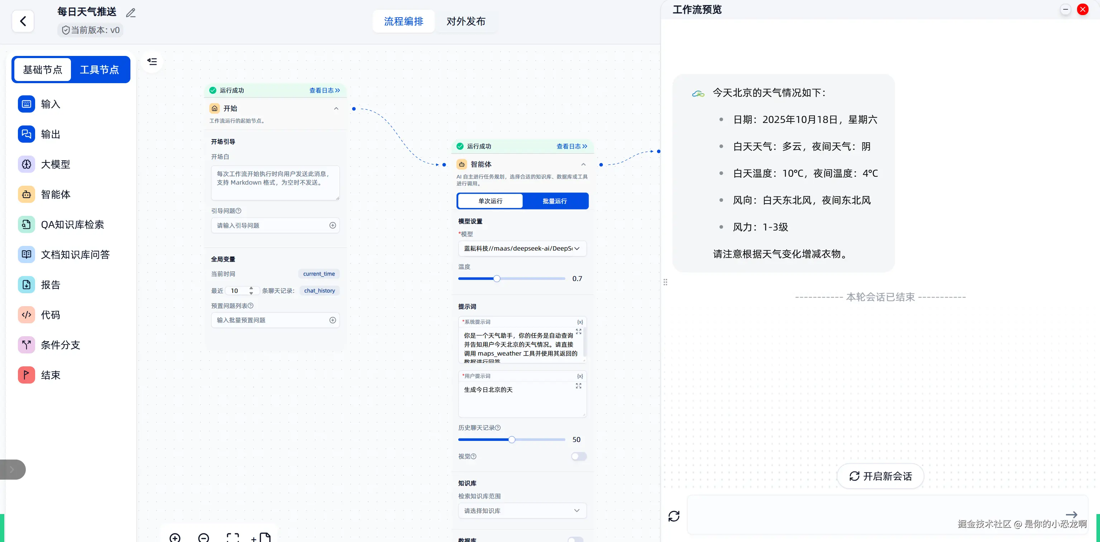Switch to 工具节点 tab
1100x542 pixels.
click(100, 70)
